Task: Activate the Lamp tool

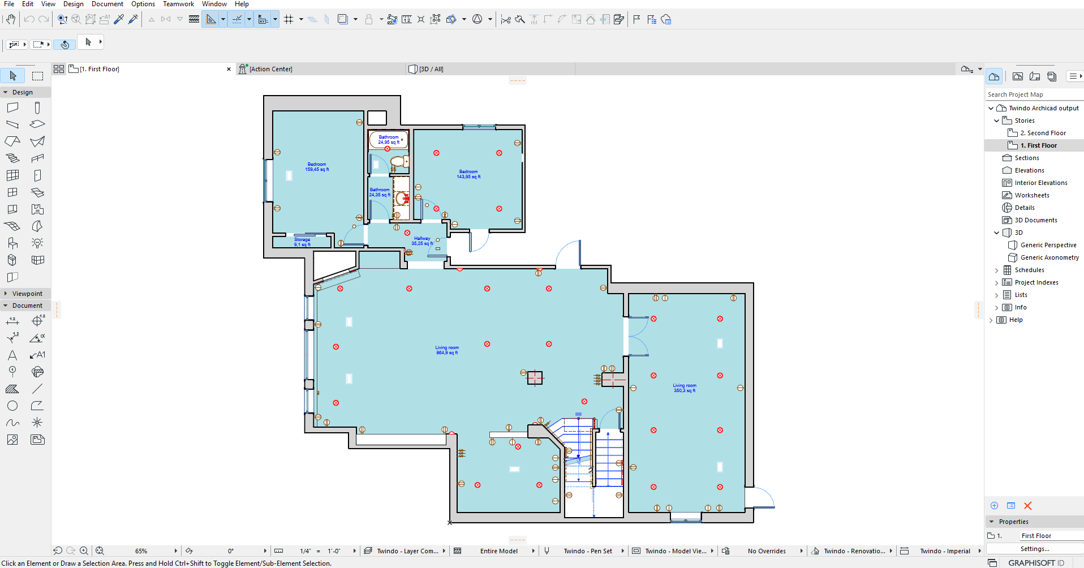Action: 37,243
